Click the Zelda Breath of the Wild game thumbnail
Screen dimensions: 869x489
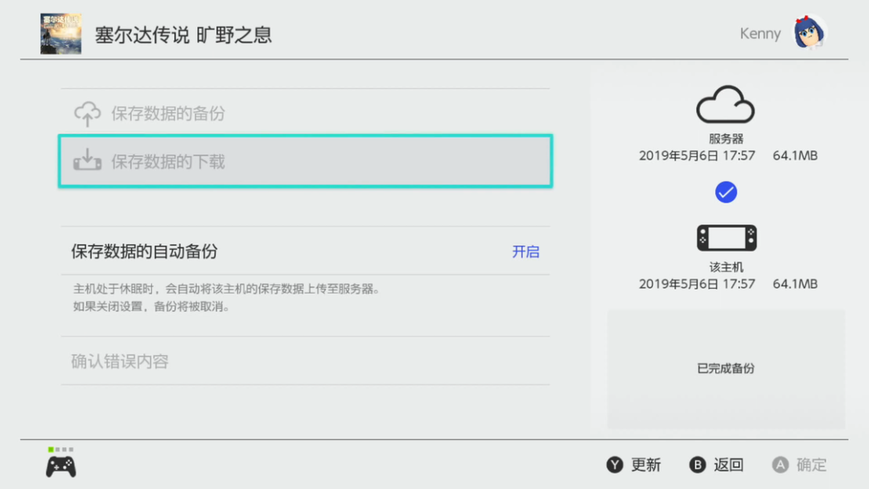60,34
